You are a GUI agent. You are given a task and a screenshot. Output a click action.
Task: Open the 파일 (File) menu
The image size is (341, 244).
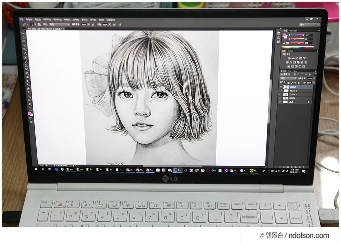[x=29, y=19]
